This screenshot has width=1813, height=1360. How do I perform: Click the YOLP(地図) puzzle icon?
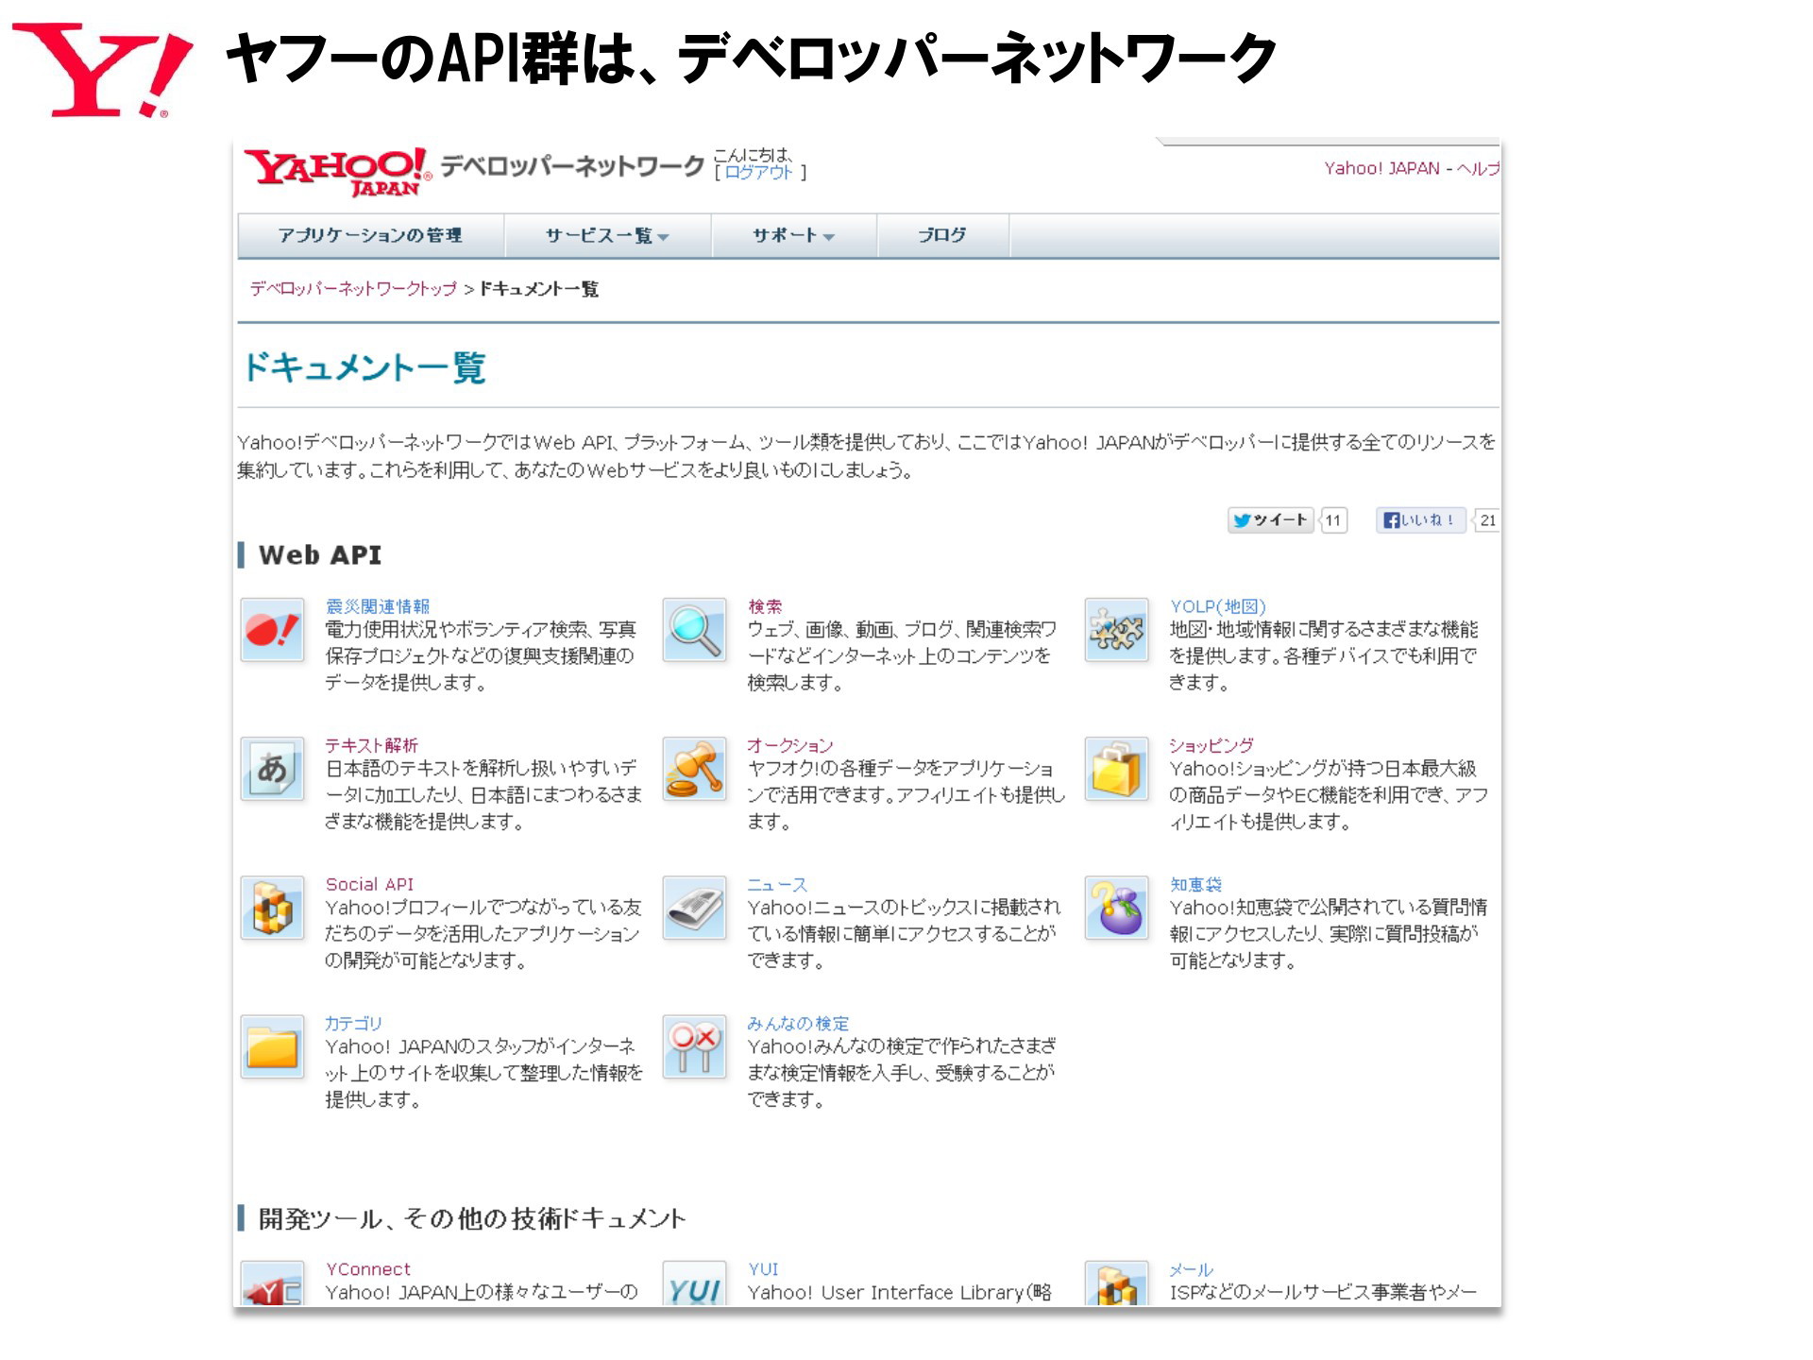[1116, 630]
